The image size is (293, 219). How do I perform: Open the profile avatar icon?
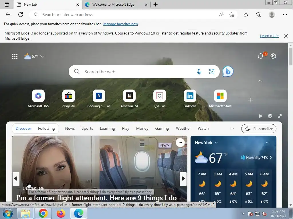[x=272, y=15]
